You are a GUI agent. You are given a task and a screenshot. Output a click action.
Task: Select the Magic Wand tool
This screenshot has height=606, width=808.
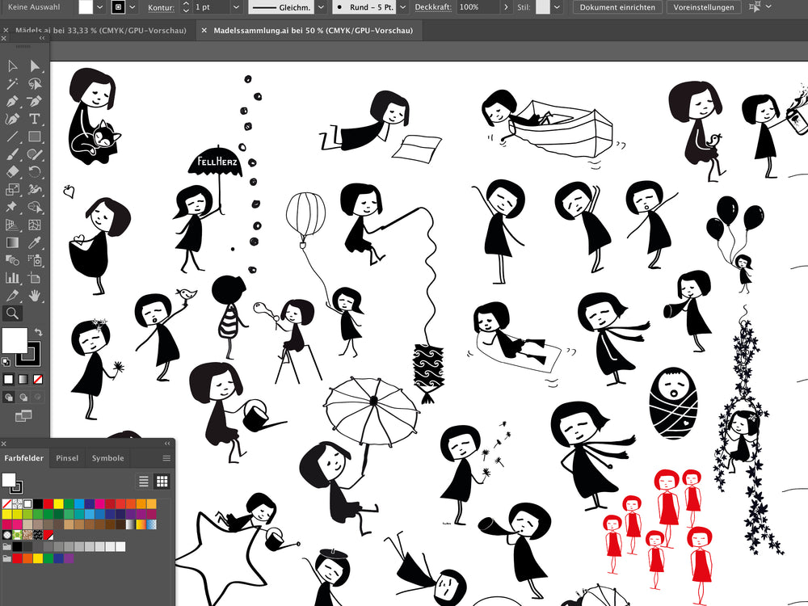click(13, 84)
